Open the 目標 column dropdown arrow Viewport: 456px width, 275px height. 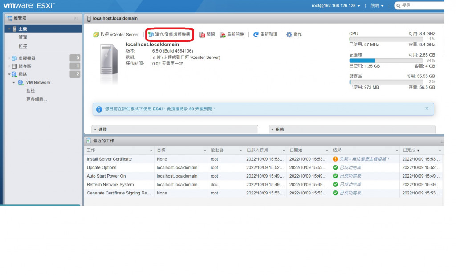pos(205,150)
